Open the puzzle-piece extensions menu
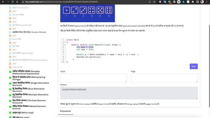 [193, 2]
